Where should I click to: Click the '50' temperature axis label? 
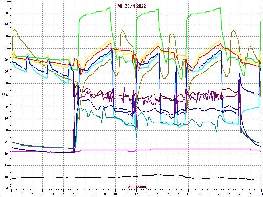click(6, 83)
